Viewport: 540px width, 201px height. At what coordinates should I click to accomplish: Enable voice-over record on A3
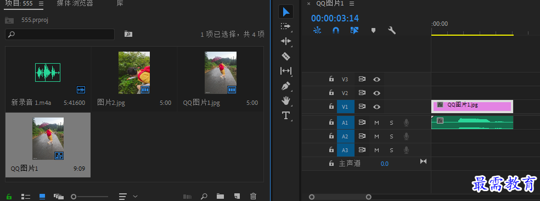click(407, 150)
